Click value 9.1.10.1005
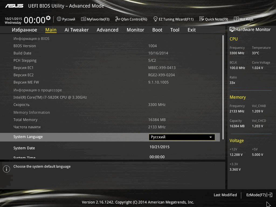 pyautogui.click(x=158, y=82)
